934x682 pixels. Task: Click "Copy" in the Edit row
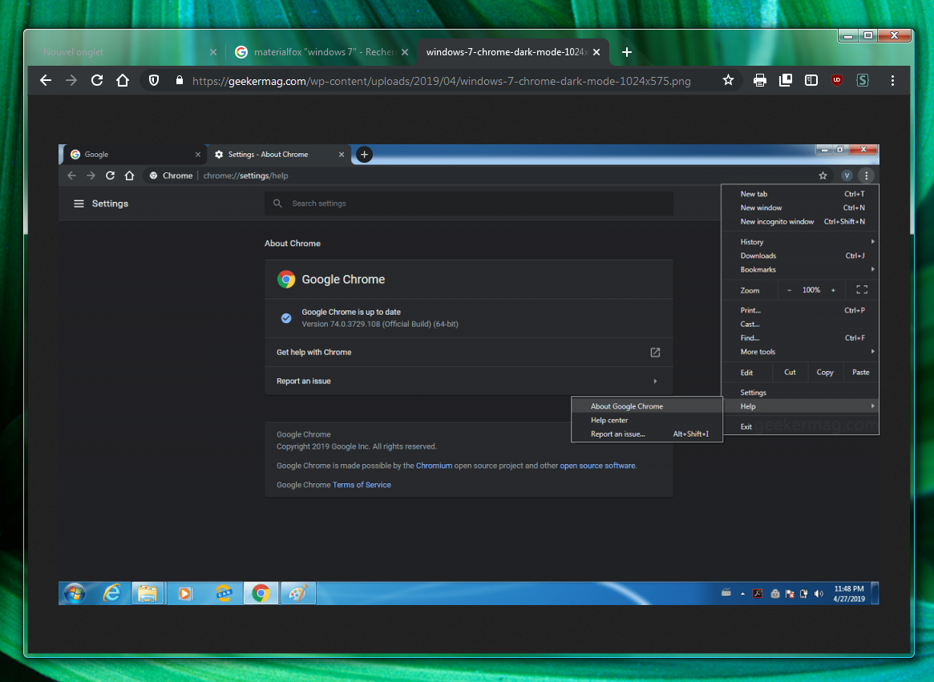(x=825, y=373)
